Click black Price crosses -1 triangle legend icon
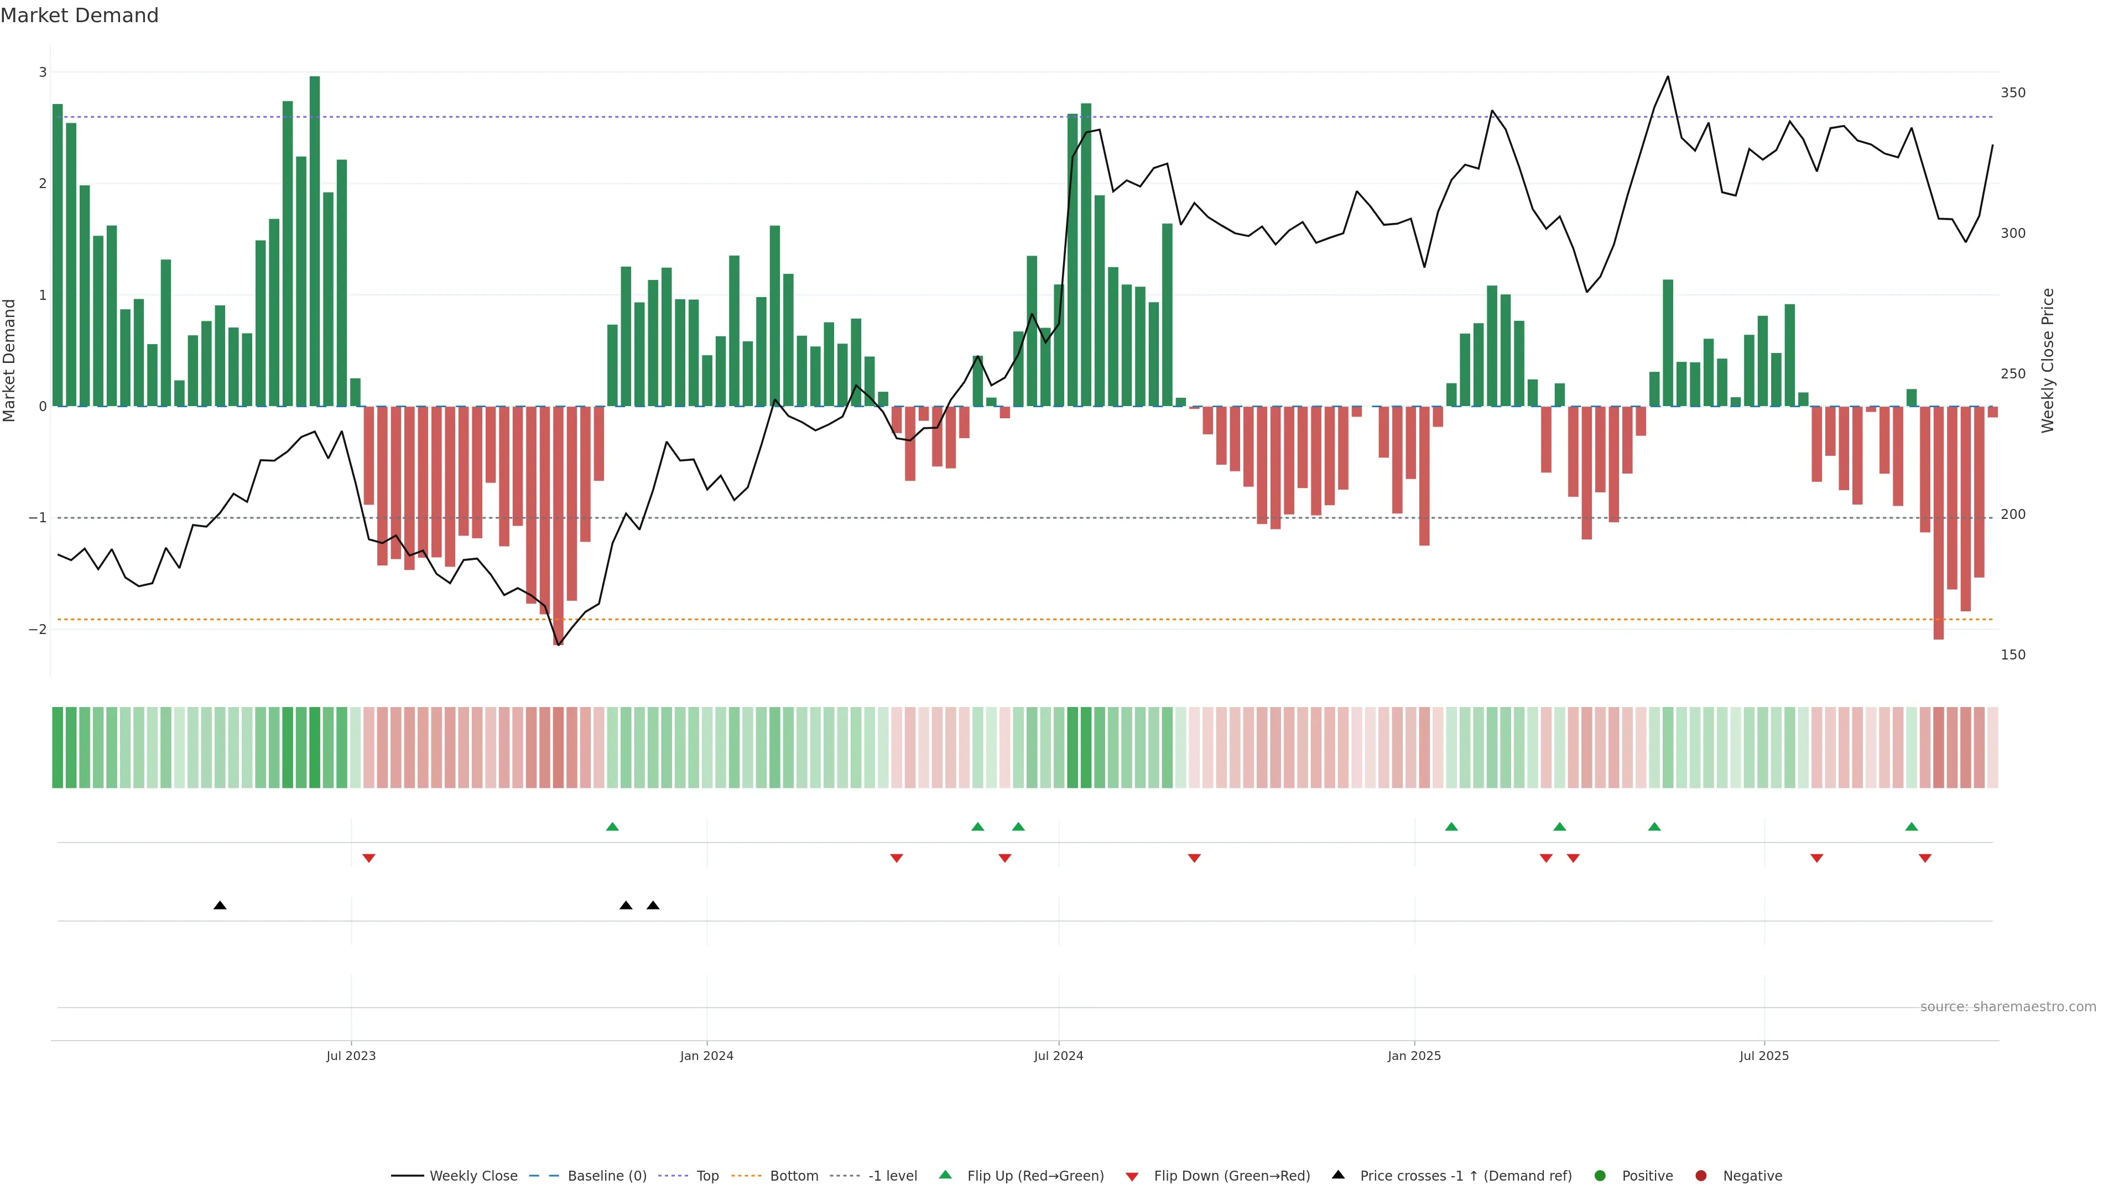 click(1338, 1175)
